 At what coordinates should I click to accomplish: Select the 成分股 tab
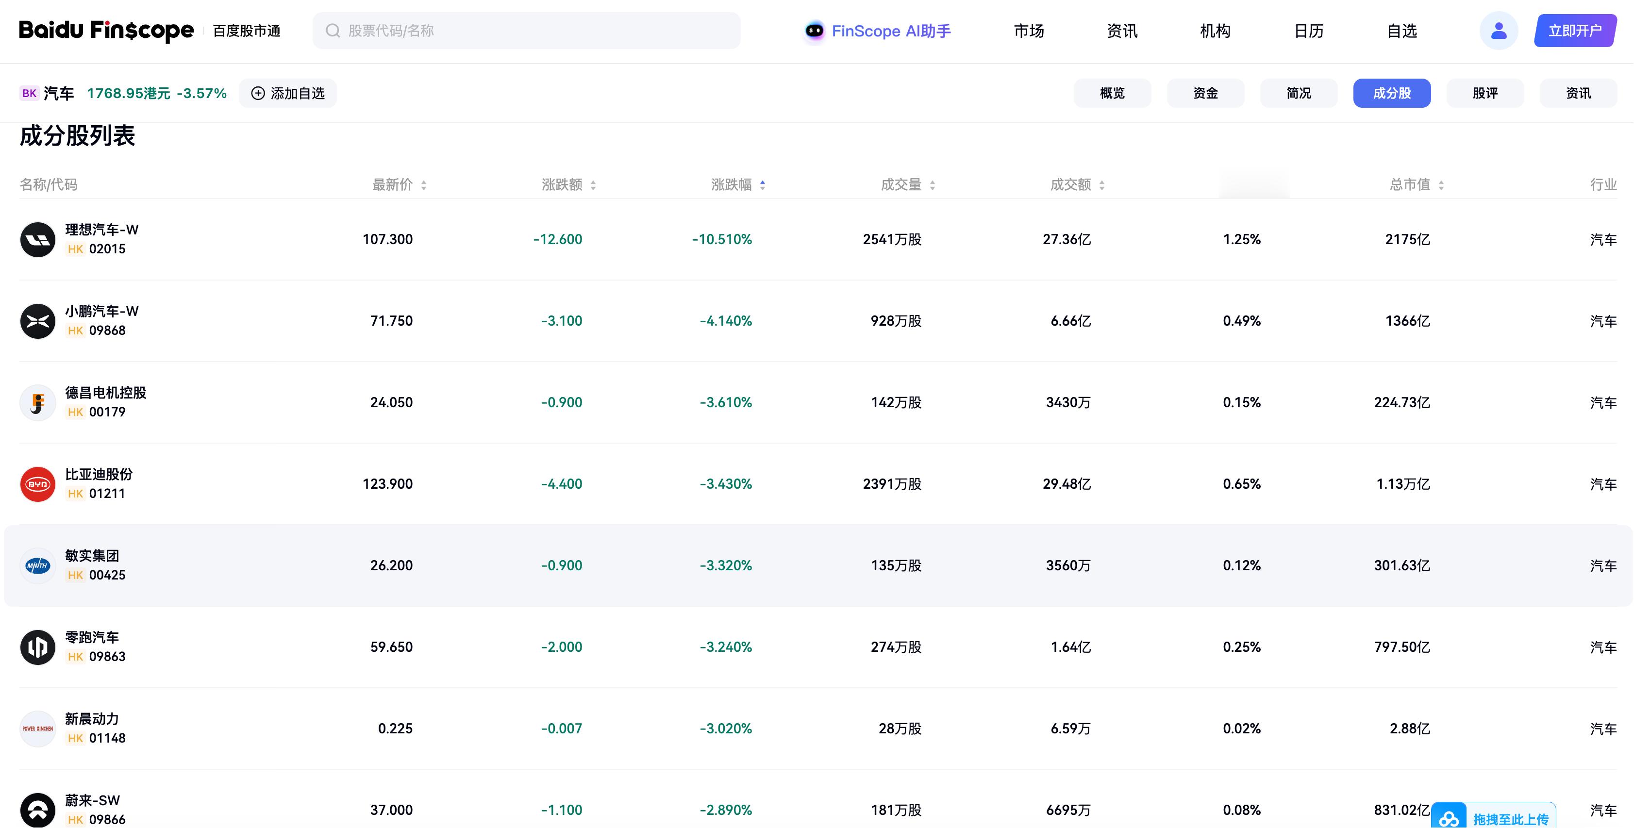pyautogui.click(x=1392, y=93)
